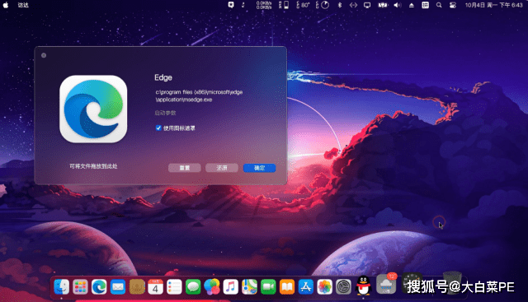Click the Bluetooth icon in the menu bar
This screenshot has height=302, width=528.
[340, 5]
